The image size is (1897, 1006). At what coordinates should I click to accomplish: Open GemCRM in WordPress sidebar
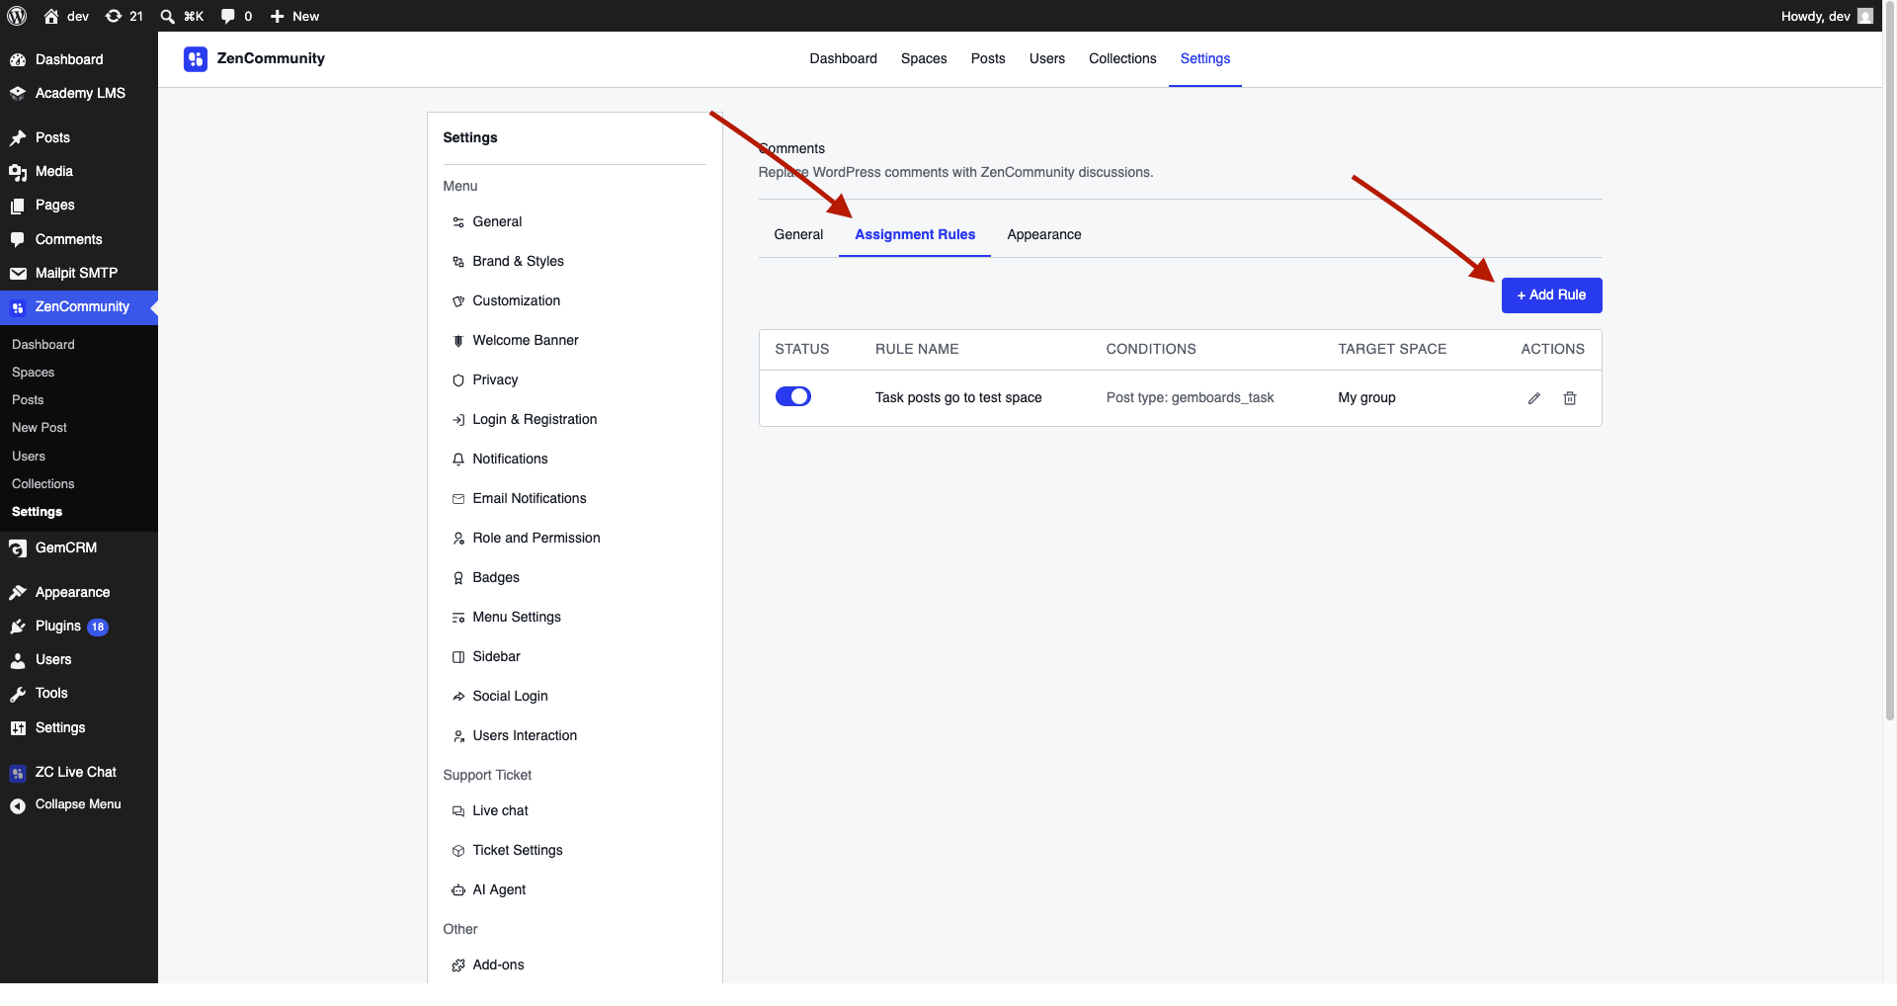pyautogui.click(x=79, y=547)
